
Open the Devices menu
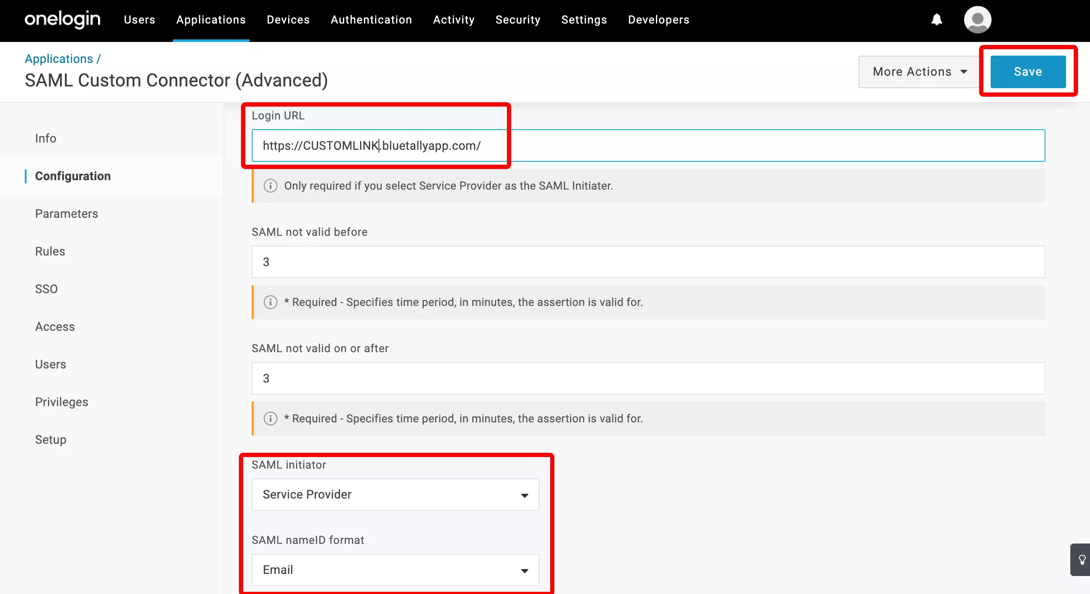pyautogui.click(x=288, y=20)
